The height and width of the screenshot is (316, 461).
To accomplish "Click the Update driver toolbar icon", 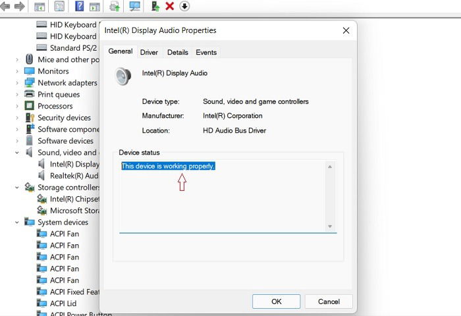I will [x=155, y=6].
